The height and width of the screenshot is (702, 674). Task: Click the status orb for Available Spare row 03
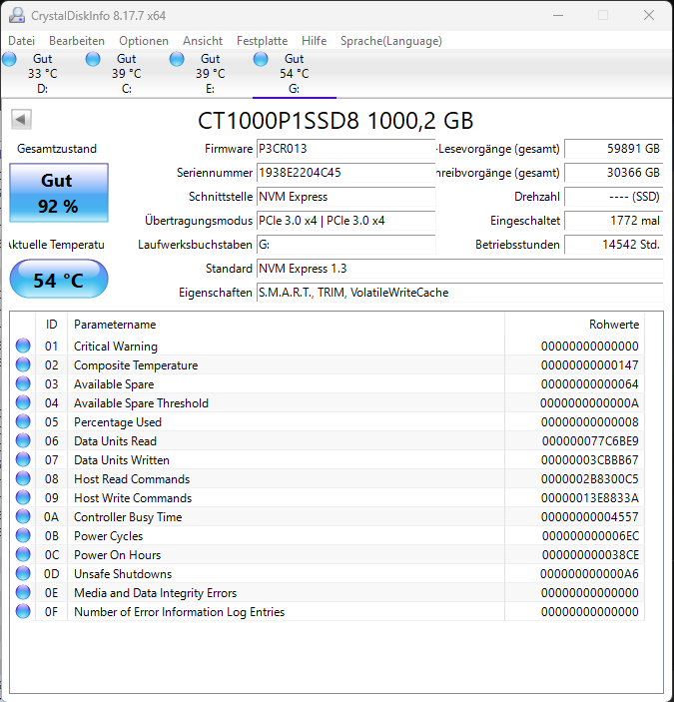(x=23, y=383)
